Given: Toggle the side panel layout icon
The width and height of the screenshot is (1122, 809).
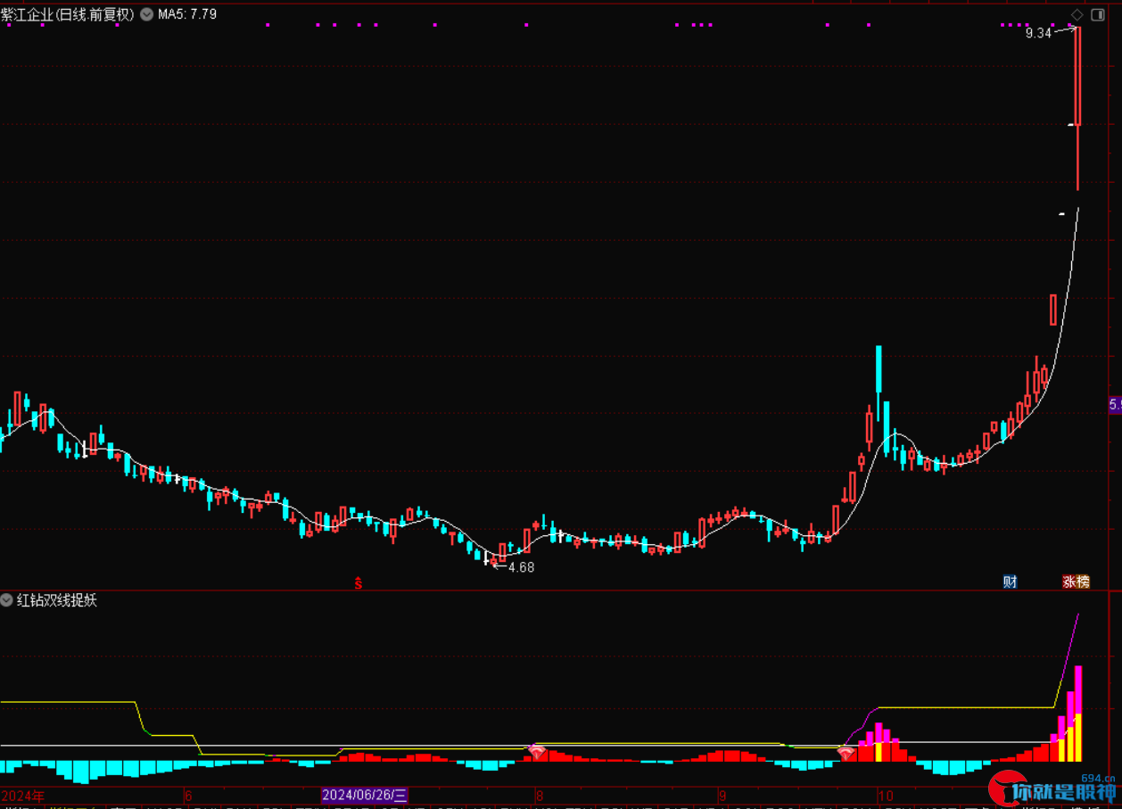Looking at the screenshot, I should coord(1097,14).
